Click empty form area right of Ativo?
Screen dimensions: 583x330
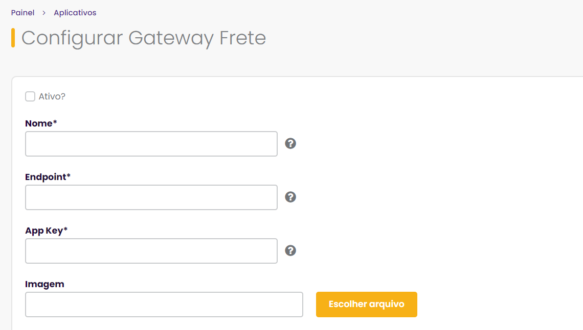[x=298, y=96]
